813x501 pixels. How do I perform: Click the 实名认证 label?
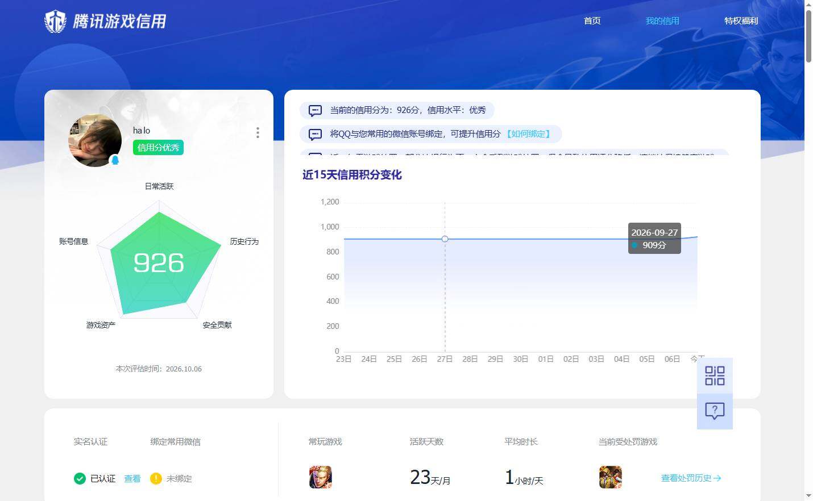[x=90, y=441]
